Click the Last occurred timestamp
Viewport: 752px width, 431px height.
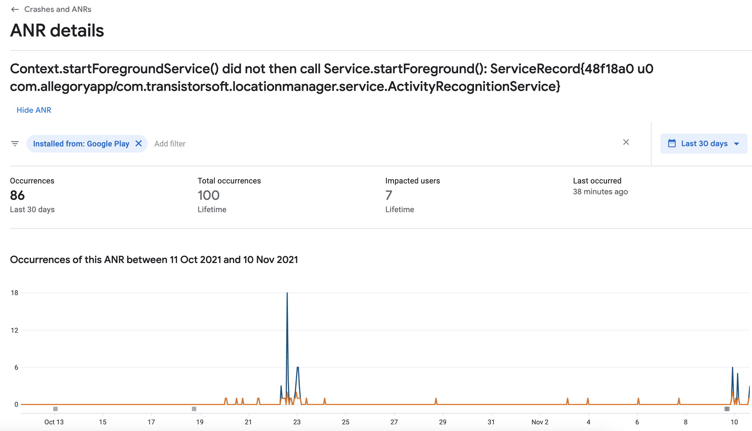click(x=600, y=191)
